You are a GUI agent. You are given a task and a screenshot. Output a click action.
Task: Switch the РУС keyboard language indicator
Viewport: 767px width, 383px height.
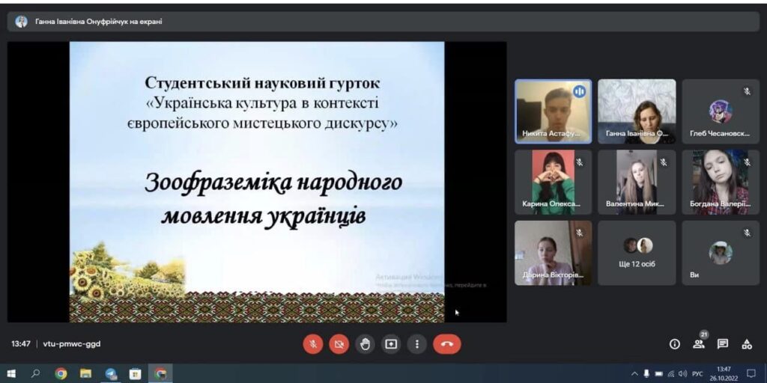coord(697,373)
